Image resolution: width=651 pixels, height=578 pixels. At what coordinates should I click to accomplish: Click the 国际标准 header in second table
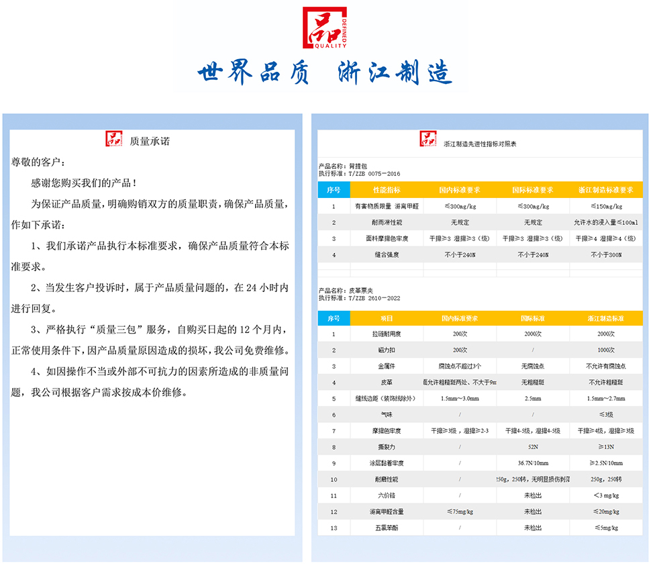(x=532, y=318)
